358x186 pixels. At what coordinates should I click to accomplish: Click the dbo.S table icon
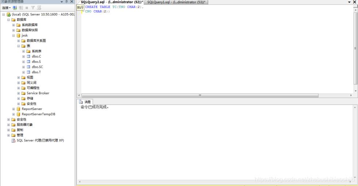(28, 62)
